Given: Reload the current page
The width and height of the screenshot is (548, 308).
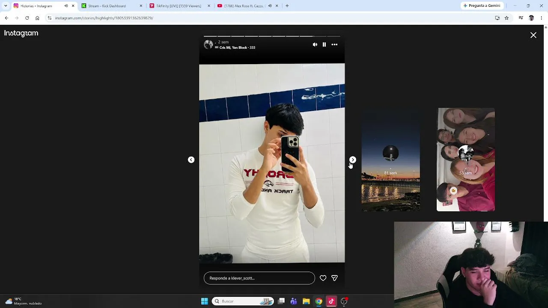Looking at the screenshot, I should [x=27, y=18].
